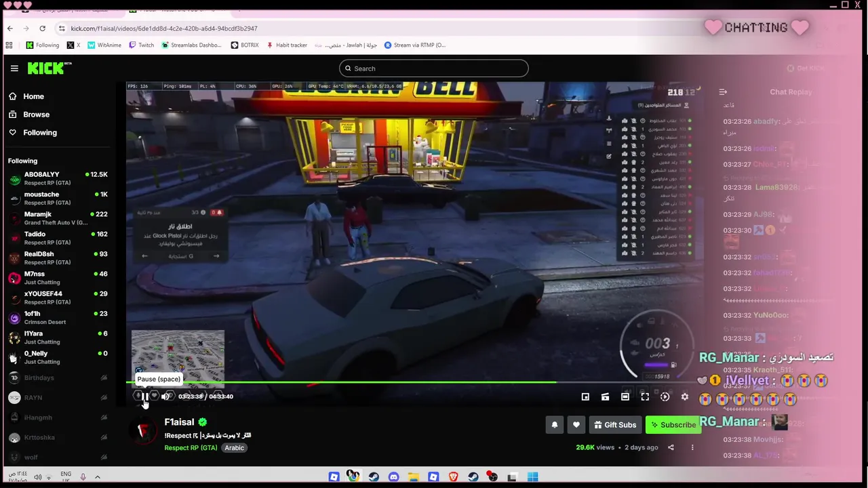Open File Explorer folder in taskbar
The height and width of the screenshot is (488, 868).
point(413,477)
